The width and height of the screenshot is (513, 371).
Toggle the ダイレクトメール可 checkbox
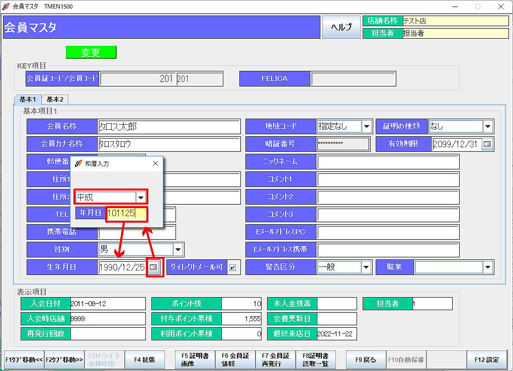click(x=232, y=267)
